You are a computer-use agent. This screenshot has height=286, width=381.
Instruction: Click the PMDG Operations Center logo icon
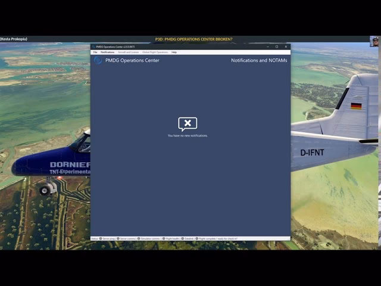(98, 60)
